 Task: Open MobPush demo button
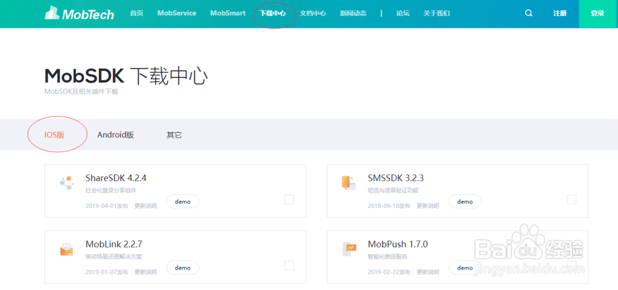pyautogui.click(x=465, y=268)
